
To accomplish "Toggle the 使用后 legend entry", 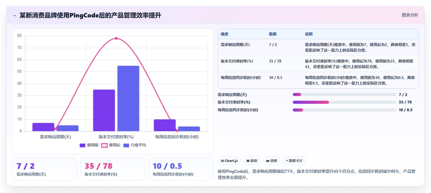I will point(111,145).
